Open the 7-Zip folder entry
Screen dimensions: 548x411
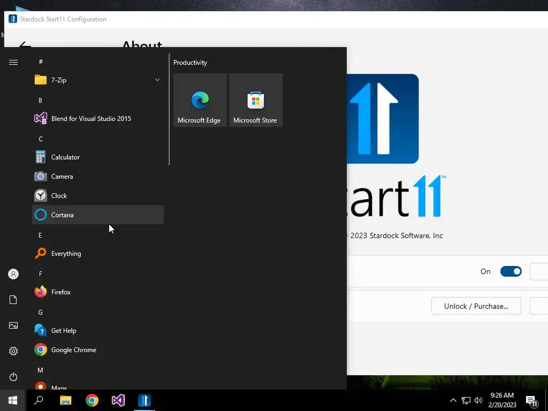coord(98,80)
